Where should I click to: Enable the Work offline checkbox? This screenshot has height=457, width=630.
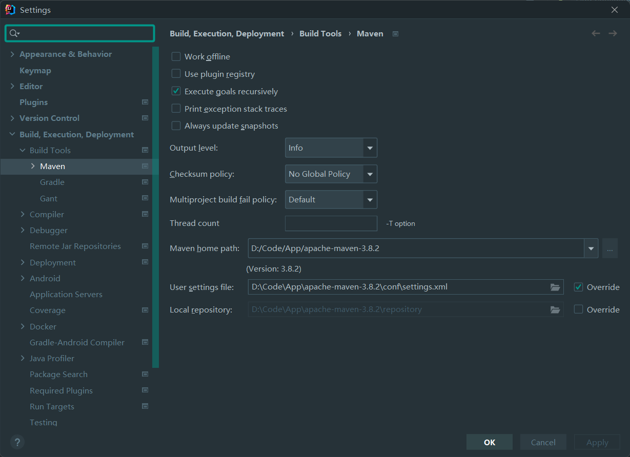click(176, 56)
